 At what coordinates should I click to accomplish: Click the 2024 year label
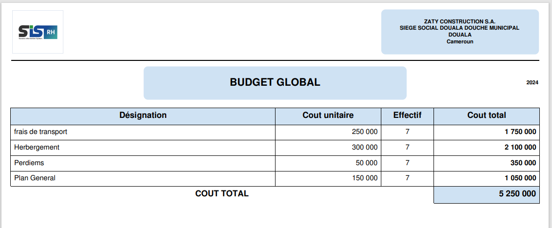pos(532,83)
